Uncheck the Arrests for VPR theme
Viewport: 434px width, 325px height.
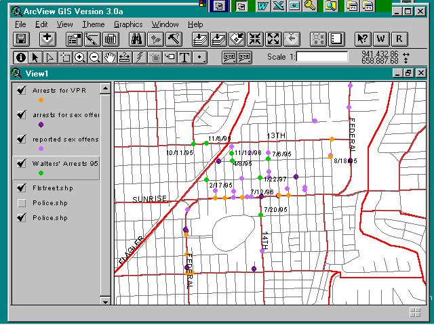tap(22, 90)
